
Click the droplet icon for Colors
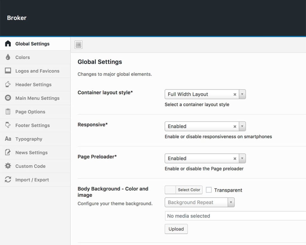pos(8,57)
